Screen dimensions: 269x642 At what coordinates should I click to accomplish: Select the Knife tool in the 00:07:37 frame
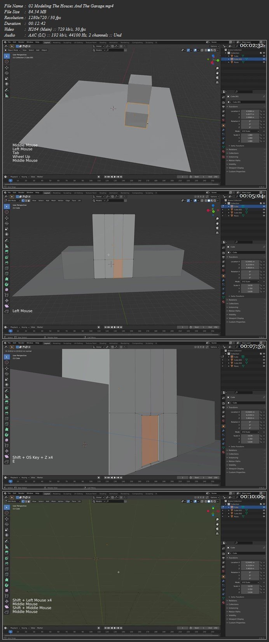pyautogui.click(x=7, y=424)
